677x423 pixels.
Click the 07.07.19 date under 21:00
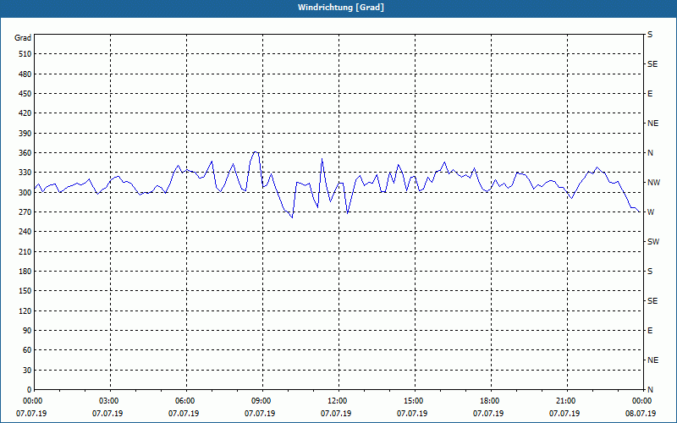pos(564,414)
